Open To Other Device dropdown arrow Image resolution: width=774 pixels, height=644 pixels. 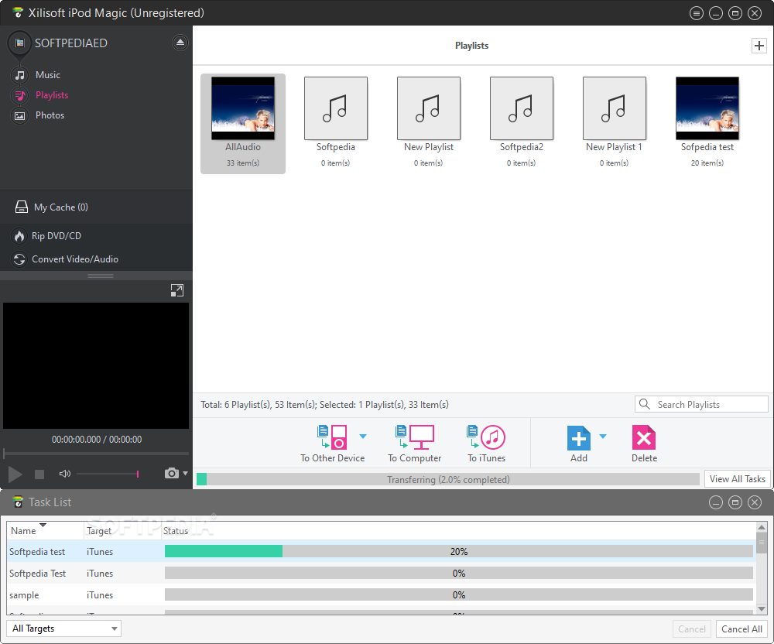click(363, 437)
